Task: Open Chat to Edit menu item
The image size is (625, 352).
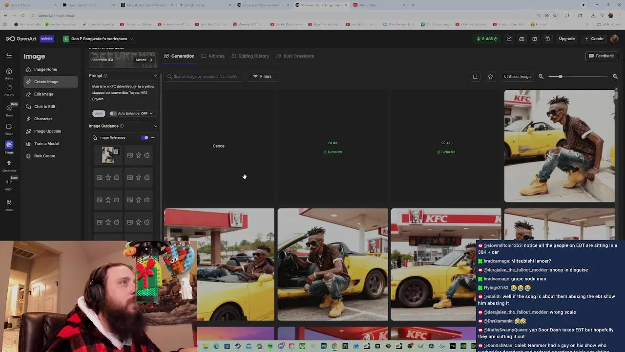Action: (x=50, y=107)
